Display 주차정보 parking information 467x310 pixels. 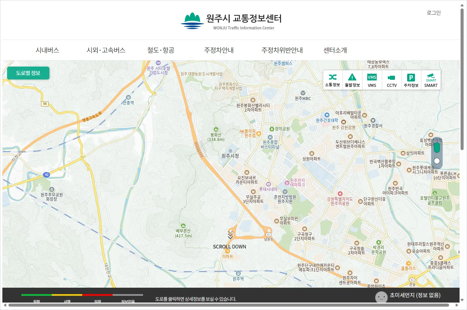(411, 80)
